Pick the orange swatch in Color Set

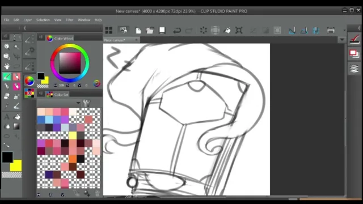coord(73,159)
